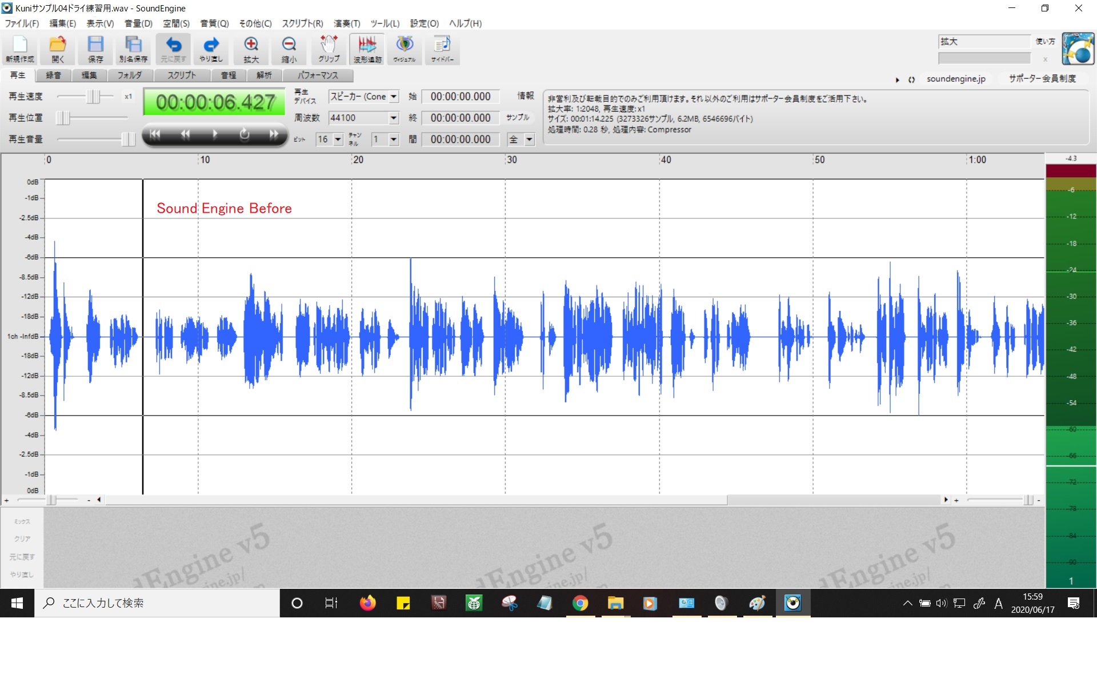1097x690 pixels.
Task: Select the グリップ hand tool
Action: pyautogui.click(x=329, y=49)
